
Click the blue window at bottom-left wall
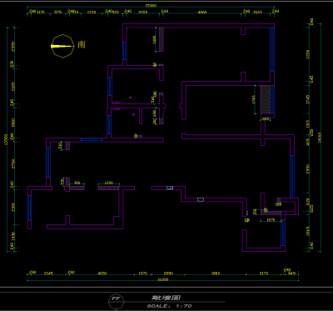[29, 208]
